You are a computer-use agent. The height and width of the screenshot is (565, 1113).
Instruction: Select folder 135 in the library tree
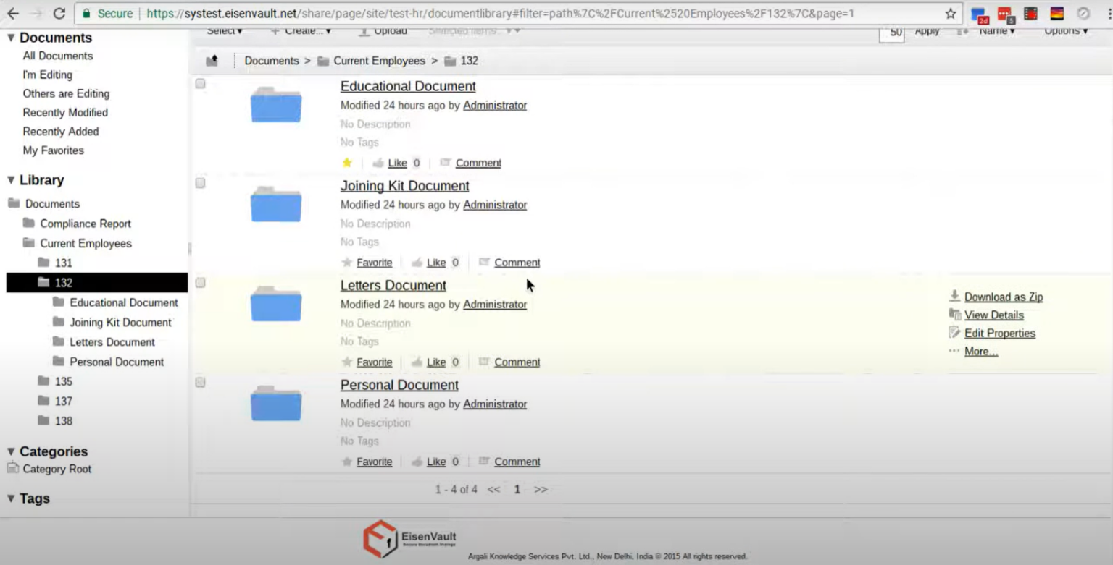64,381
